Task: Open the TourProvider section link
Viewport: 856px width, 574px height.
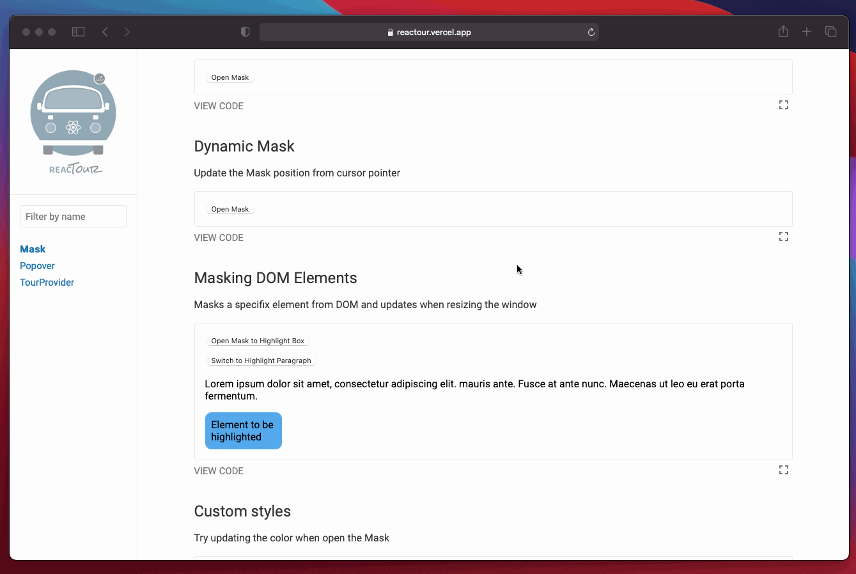Action: click(47, 283)
